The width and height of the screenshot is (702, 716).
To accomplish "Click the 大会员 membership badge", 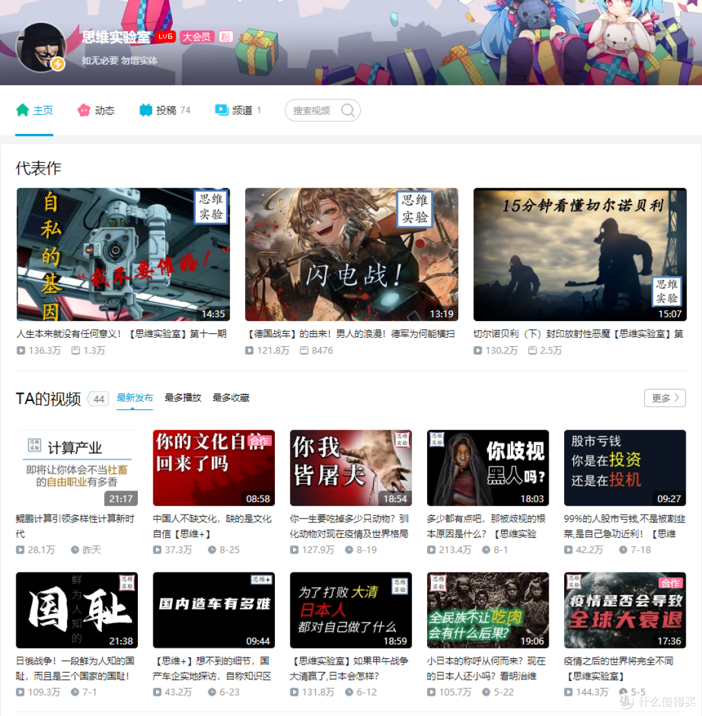I will [x=197, y=36].
